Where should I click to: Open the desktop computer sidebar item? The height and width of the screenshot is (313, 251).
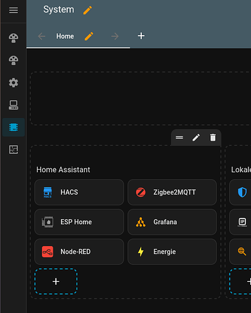[13, 105]
